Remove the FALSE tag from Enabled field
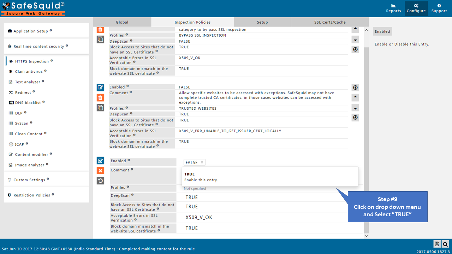 202,162
